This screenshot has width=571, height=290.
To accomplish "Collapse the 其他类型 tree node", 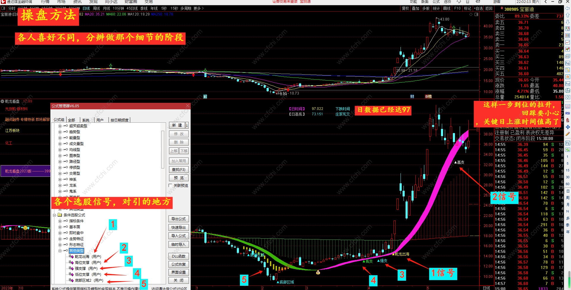I will [x=60, y=251].
